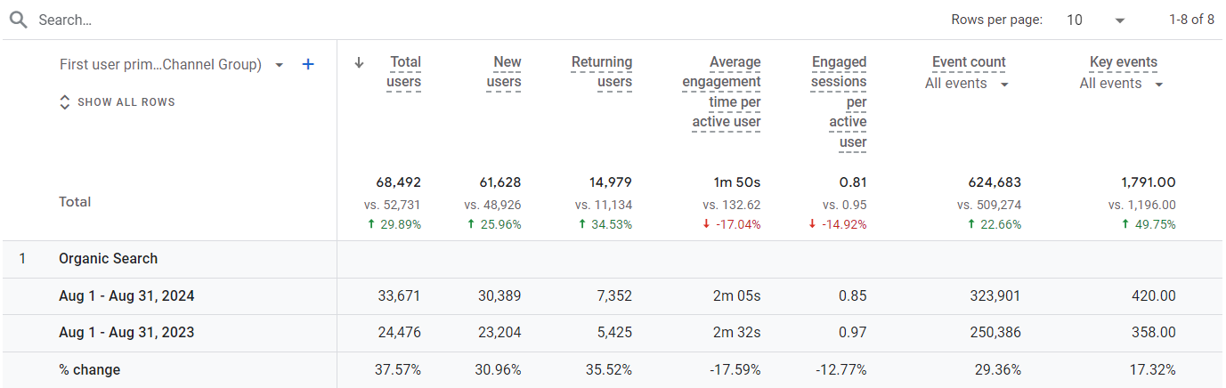Click the Key events column header

coord(1124,62)
